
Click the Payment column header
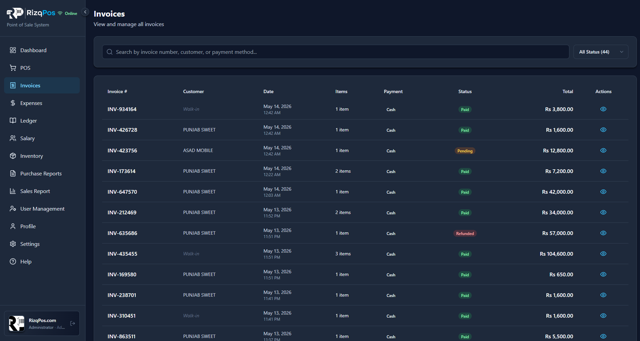coord(393,91)
